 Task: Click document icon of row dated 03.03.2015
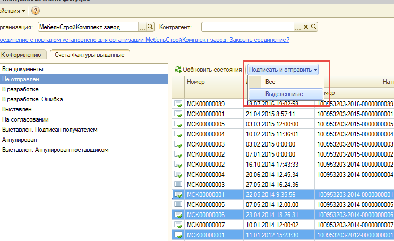coord(178,124)
